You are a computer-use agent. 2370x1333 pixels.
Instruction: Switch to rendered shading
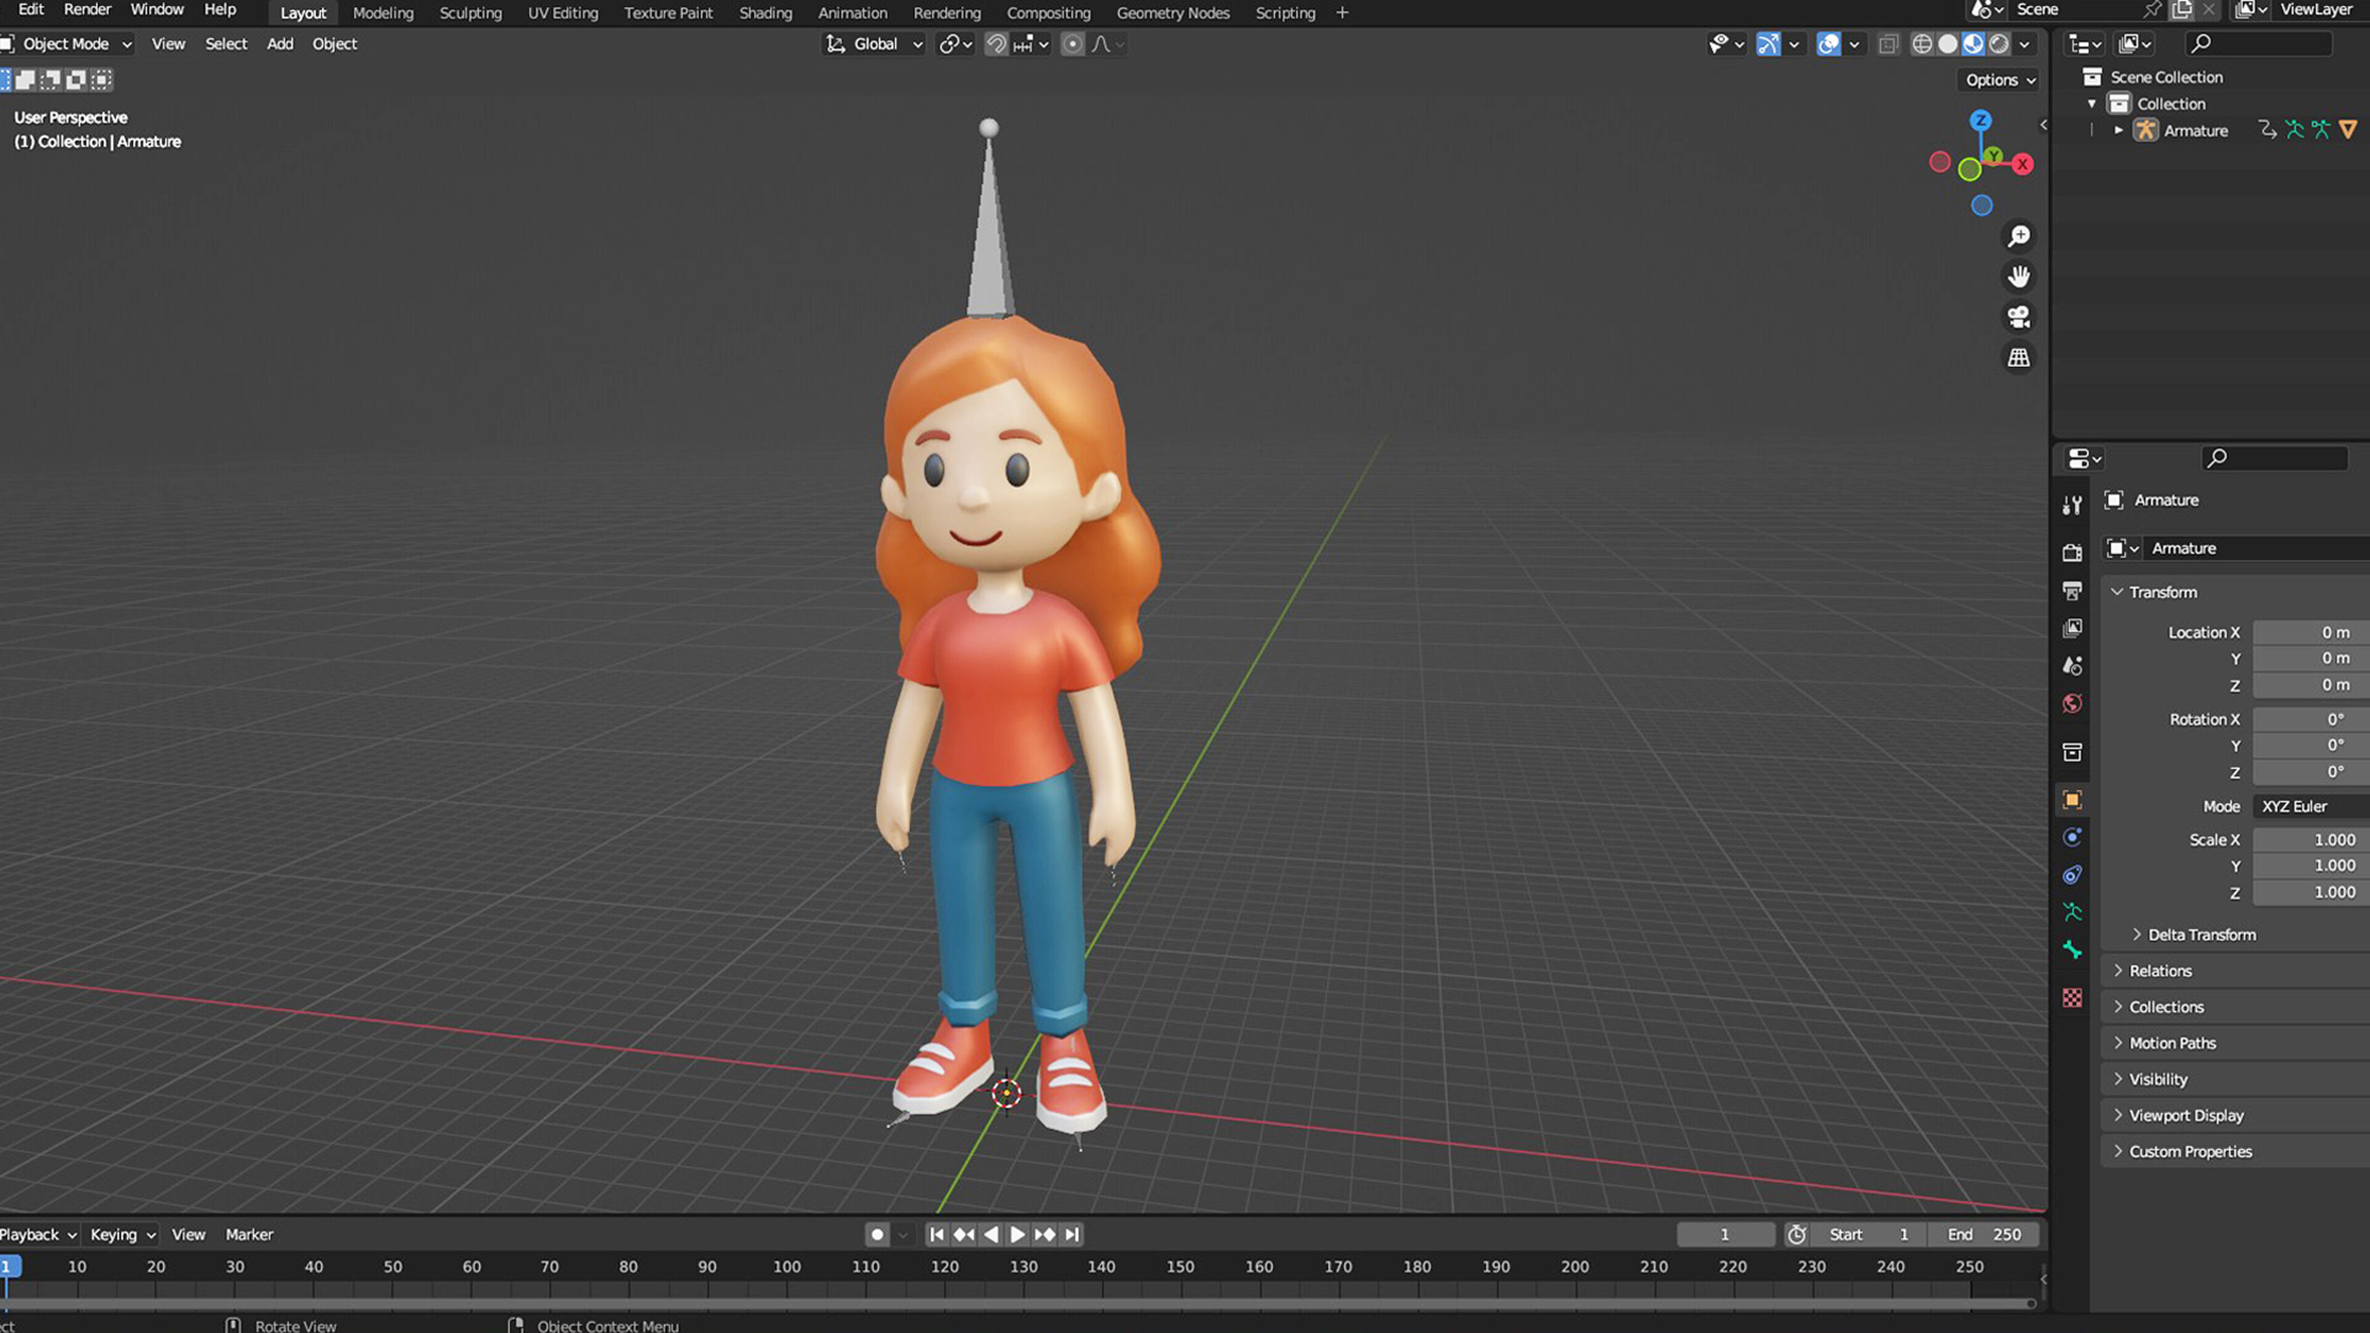[1999, 44]
